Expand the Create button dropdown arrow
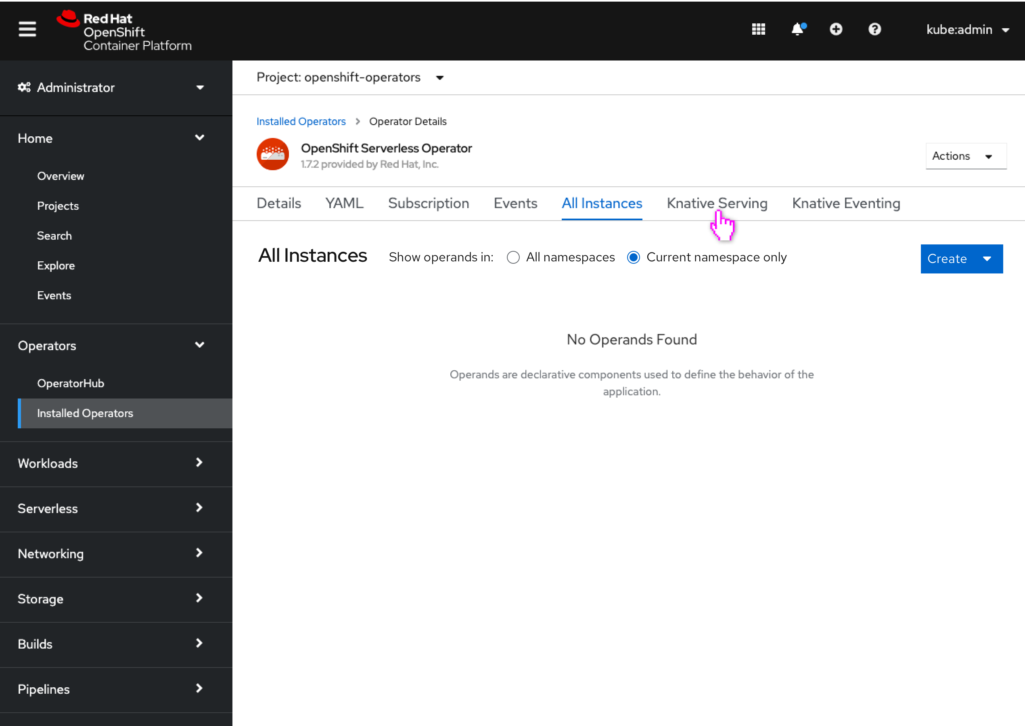The height and width of the screenshot is (726, 1025). pos(989,259)
